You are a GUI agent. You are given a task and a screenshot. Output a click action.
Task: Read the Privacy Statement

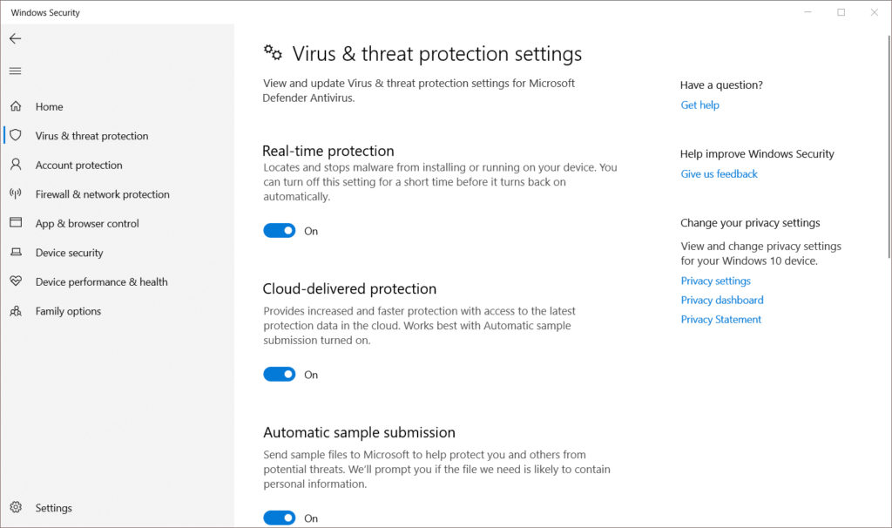[x=720, y=319]
